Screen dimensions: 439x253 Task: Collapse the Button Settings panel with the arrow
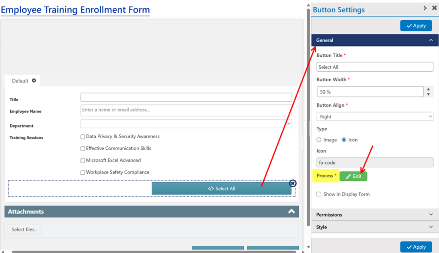tap(425, 8)
